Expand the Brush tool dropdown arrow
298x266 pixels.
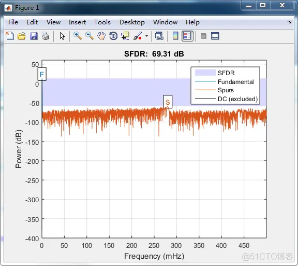(146, 36)
